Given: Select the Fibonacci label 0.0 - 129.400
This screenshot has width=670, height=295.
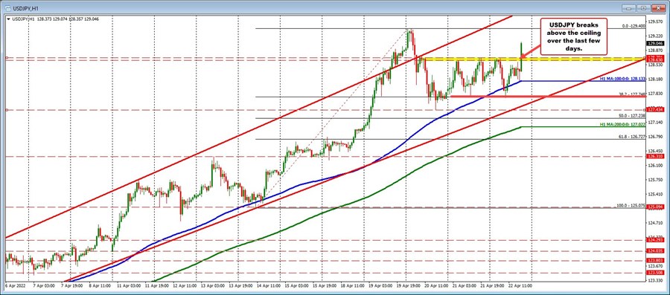Looking at the screenshot, I should [x=634, y=26].
